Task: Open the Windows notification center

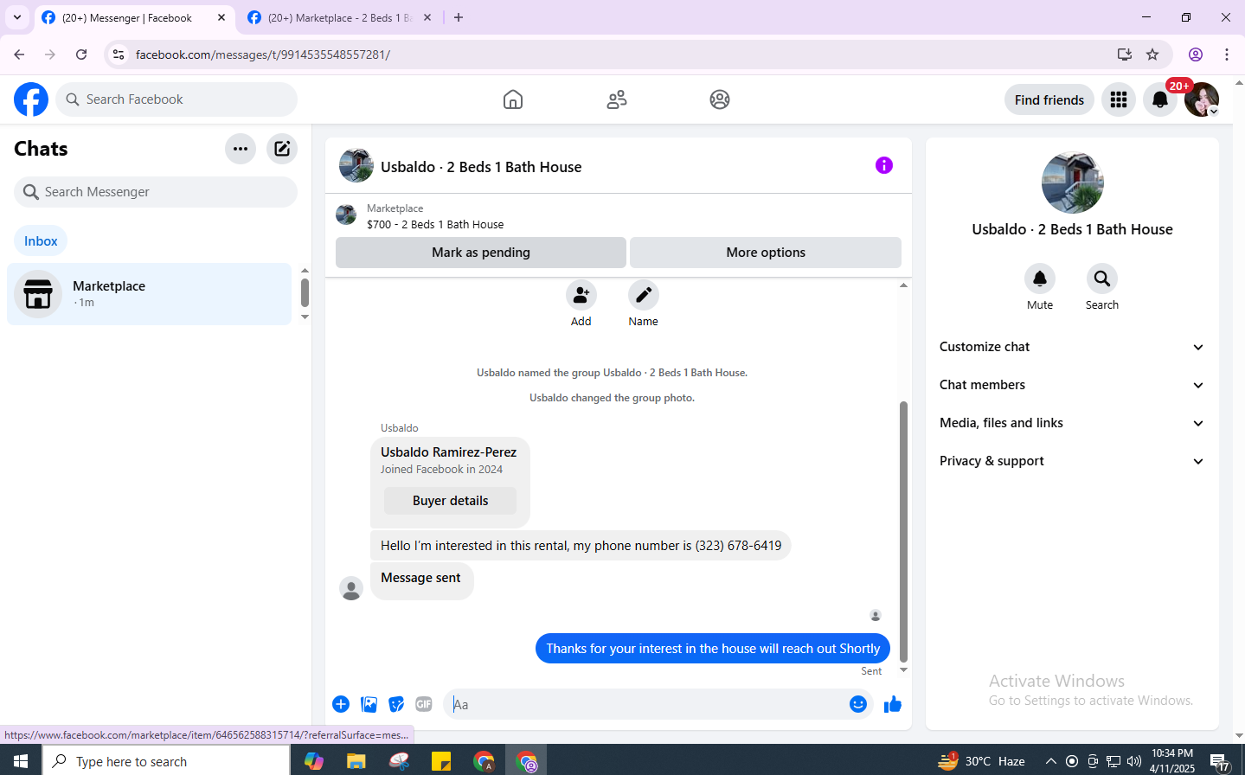Action: [x=1220, y=761]
